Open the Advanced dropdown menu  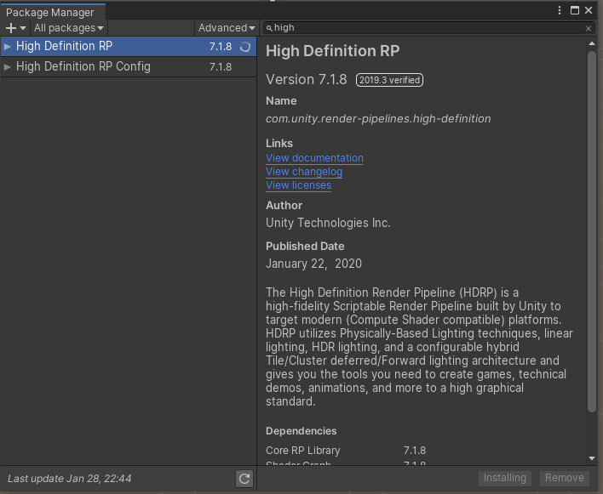click(227, 28)
